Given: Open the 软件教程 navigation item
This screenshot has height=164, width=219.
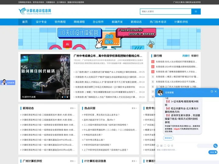Looking at the screenshot, I should pyautogui.click(x=60, y=22).
